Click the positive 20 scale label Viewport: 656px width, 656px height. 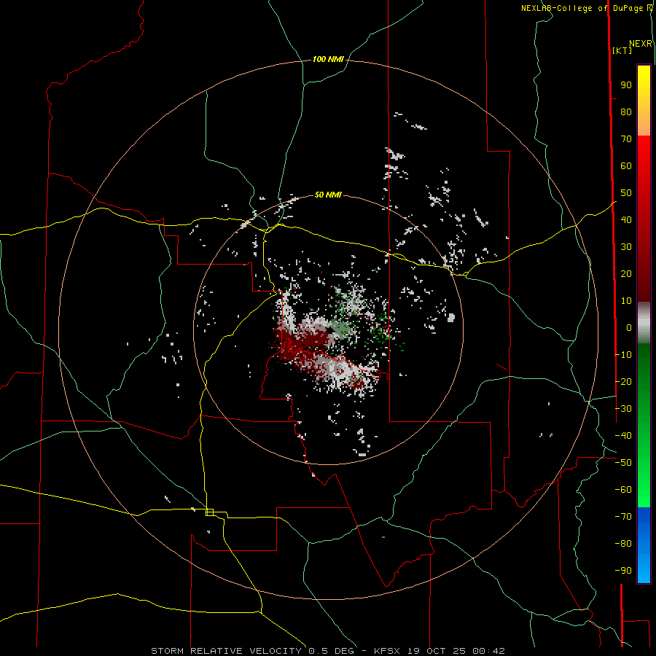[x=626, y=274]
